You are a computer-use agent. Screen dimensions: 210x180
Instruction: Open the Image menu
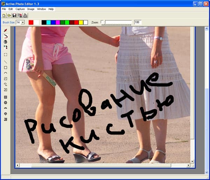pos(31,9)
